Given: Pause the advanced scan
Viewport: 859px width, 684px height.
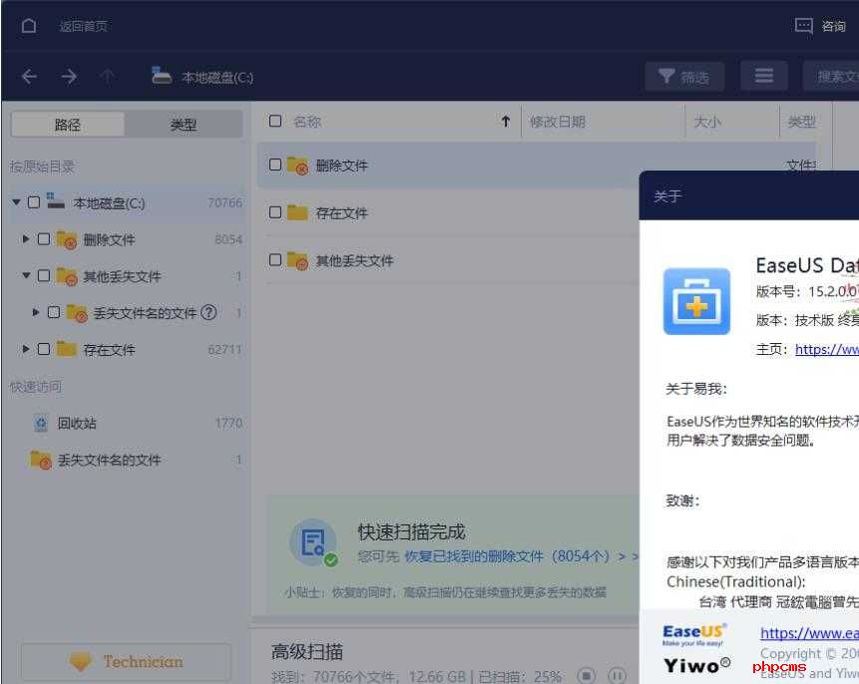Looking at the screenshot, I should (617, 675).
